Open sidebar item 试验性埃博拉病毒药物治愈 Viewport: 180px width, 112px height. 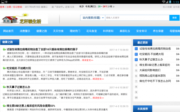(155, 49)
